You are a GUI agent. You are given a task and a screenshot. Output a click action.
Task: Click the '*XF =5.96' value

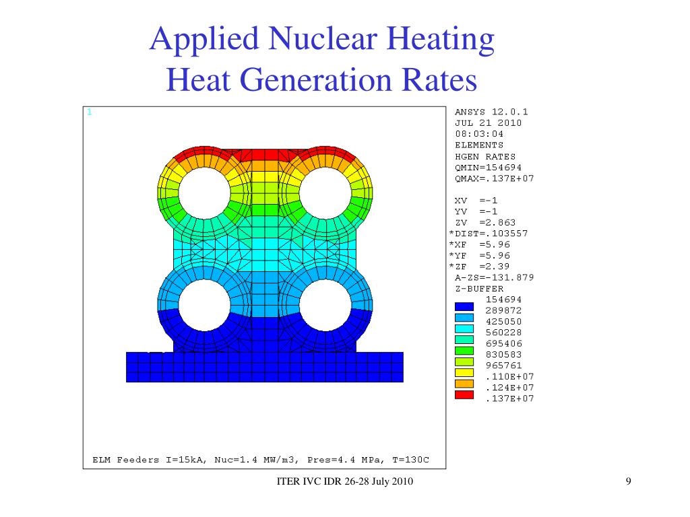pyautogui.click(x=479, y=244)
